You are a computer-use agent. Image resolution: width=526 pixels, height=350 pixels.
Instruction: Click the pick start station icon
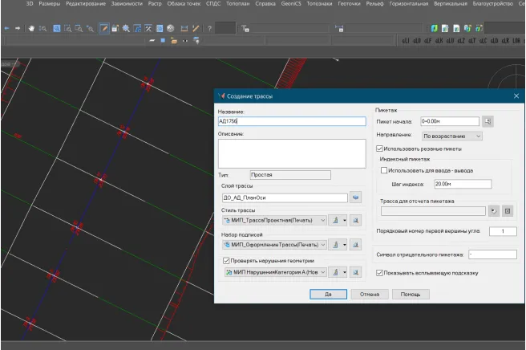point(488,121)
